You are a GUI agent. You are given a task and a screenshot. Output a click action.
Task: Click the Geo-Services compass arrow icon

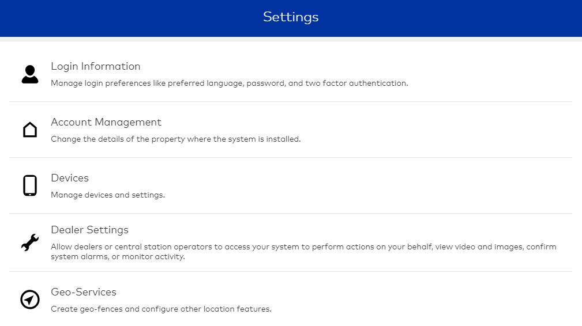coord(29,300)
